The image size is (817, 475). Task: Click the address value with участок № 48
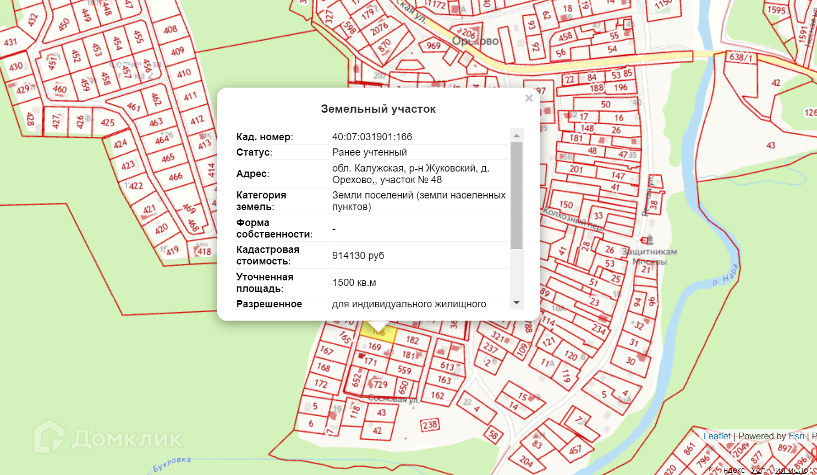click(410, 174)
